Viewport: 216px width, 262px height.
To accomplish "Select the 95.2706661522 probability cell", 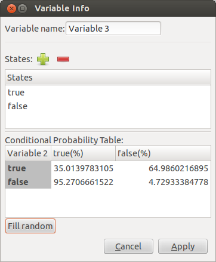I will tap(84, 182).
